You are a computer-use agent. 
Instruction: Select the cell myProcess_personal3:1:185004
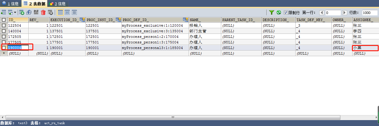pyautogui.click(x=155, y=48)
